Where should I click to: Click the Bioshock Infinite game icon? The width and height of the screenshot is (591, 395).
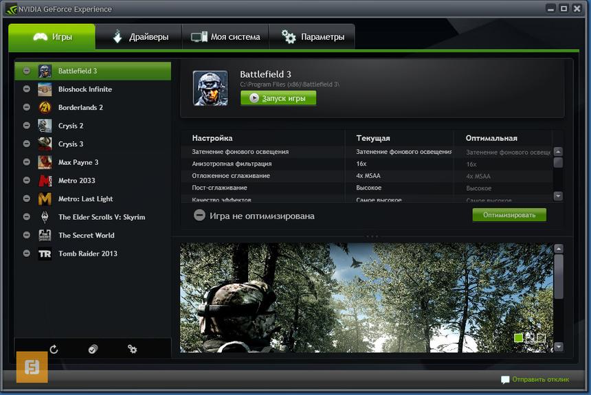(x=45, y=89)
